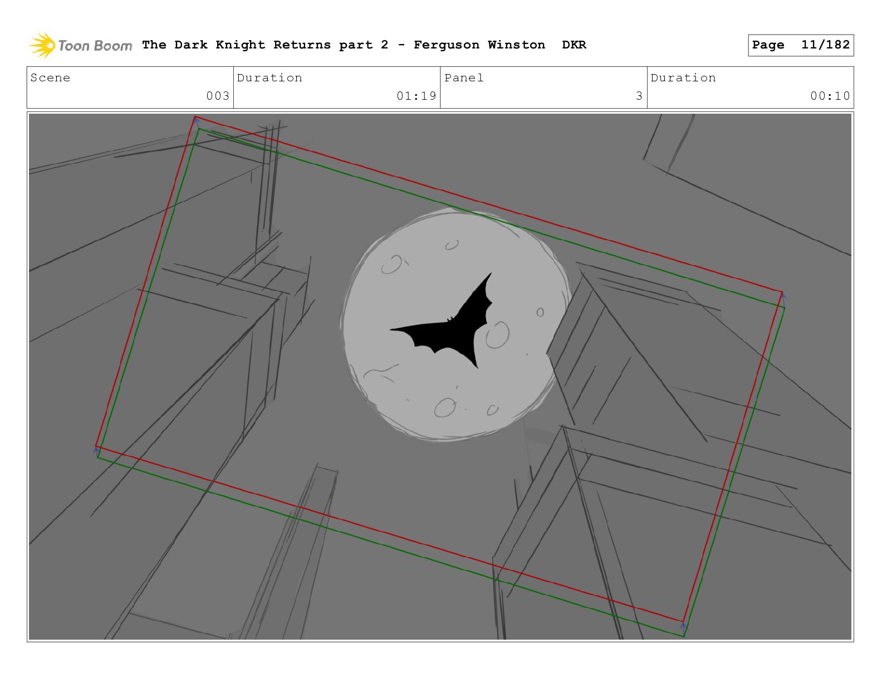
Task: Click the green camera frame's bottom edge
Action: 391,547
